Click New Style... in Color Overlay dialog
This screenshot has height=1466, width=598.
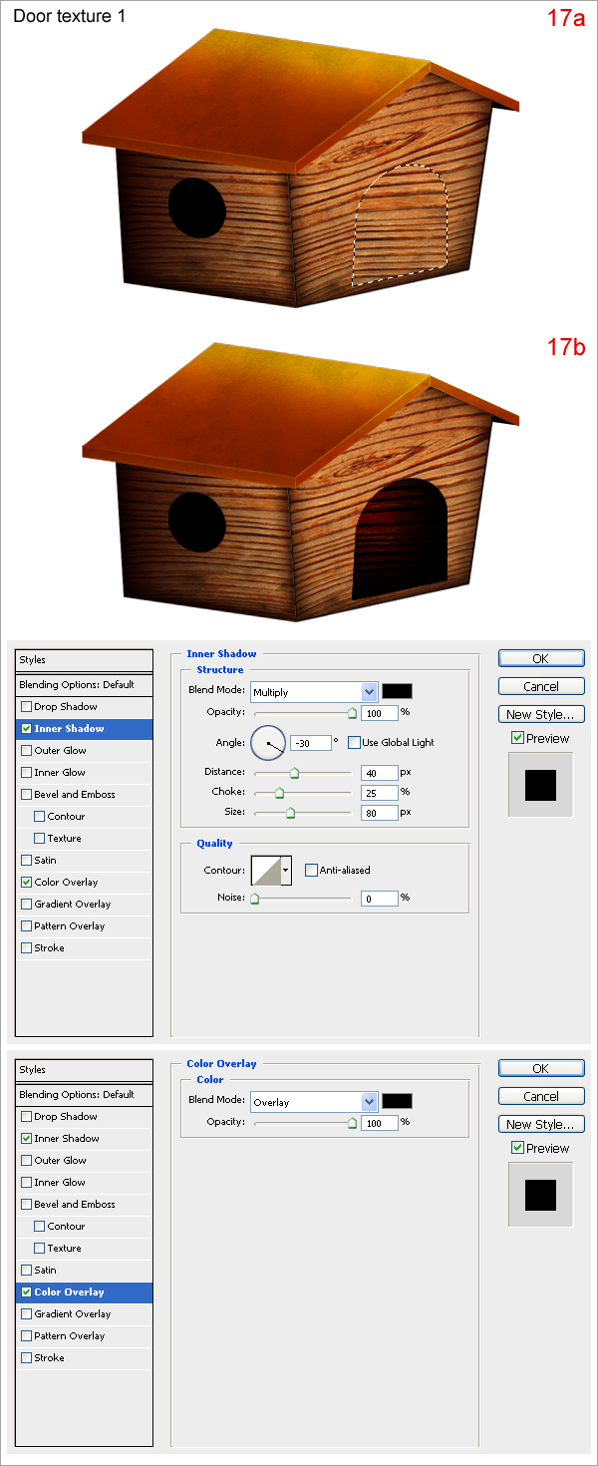coord(541,1124)
